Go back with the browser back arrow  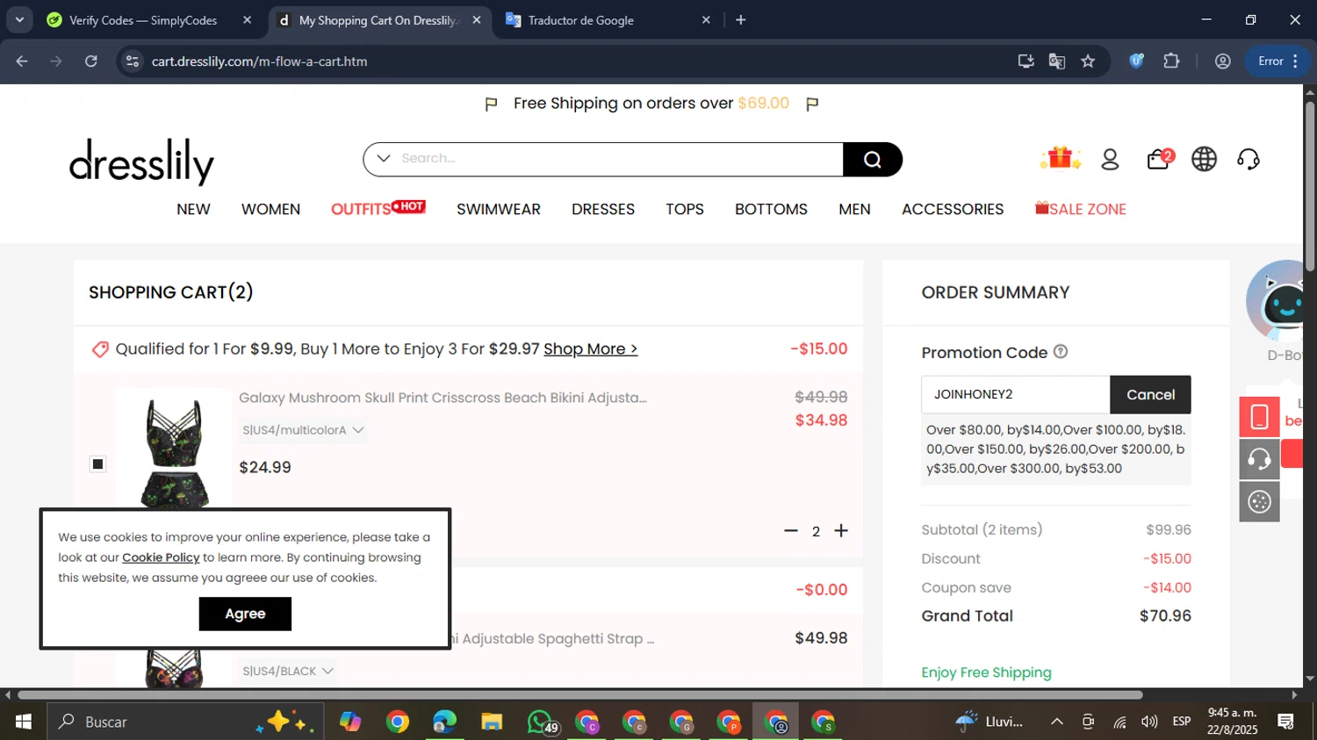(22, 61)
